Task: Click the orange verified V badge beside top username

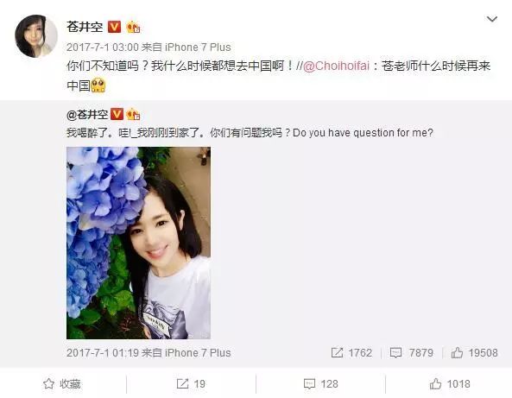Action: pyautogui.click(x=114, y=27)
